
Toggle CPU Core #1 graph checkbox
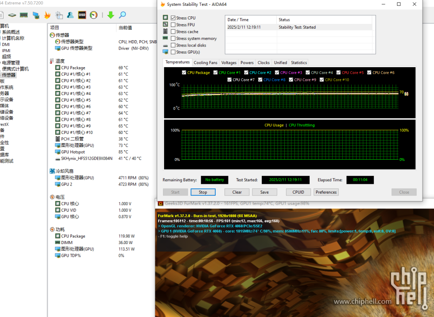point(215,73)
